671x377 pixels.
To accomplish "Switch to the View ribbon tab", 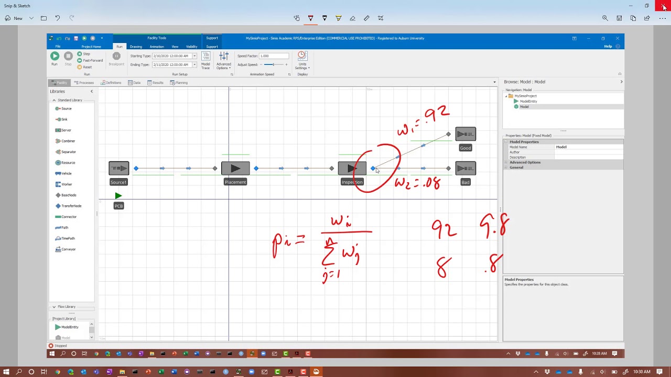I will tap(175, 47).
